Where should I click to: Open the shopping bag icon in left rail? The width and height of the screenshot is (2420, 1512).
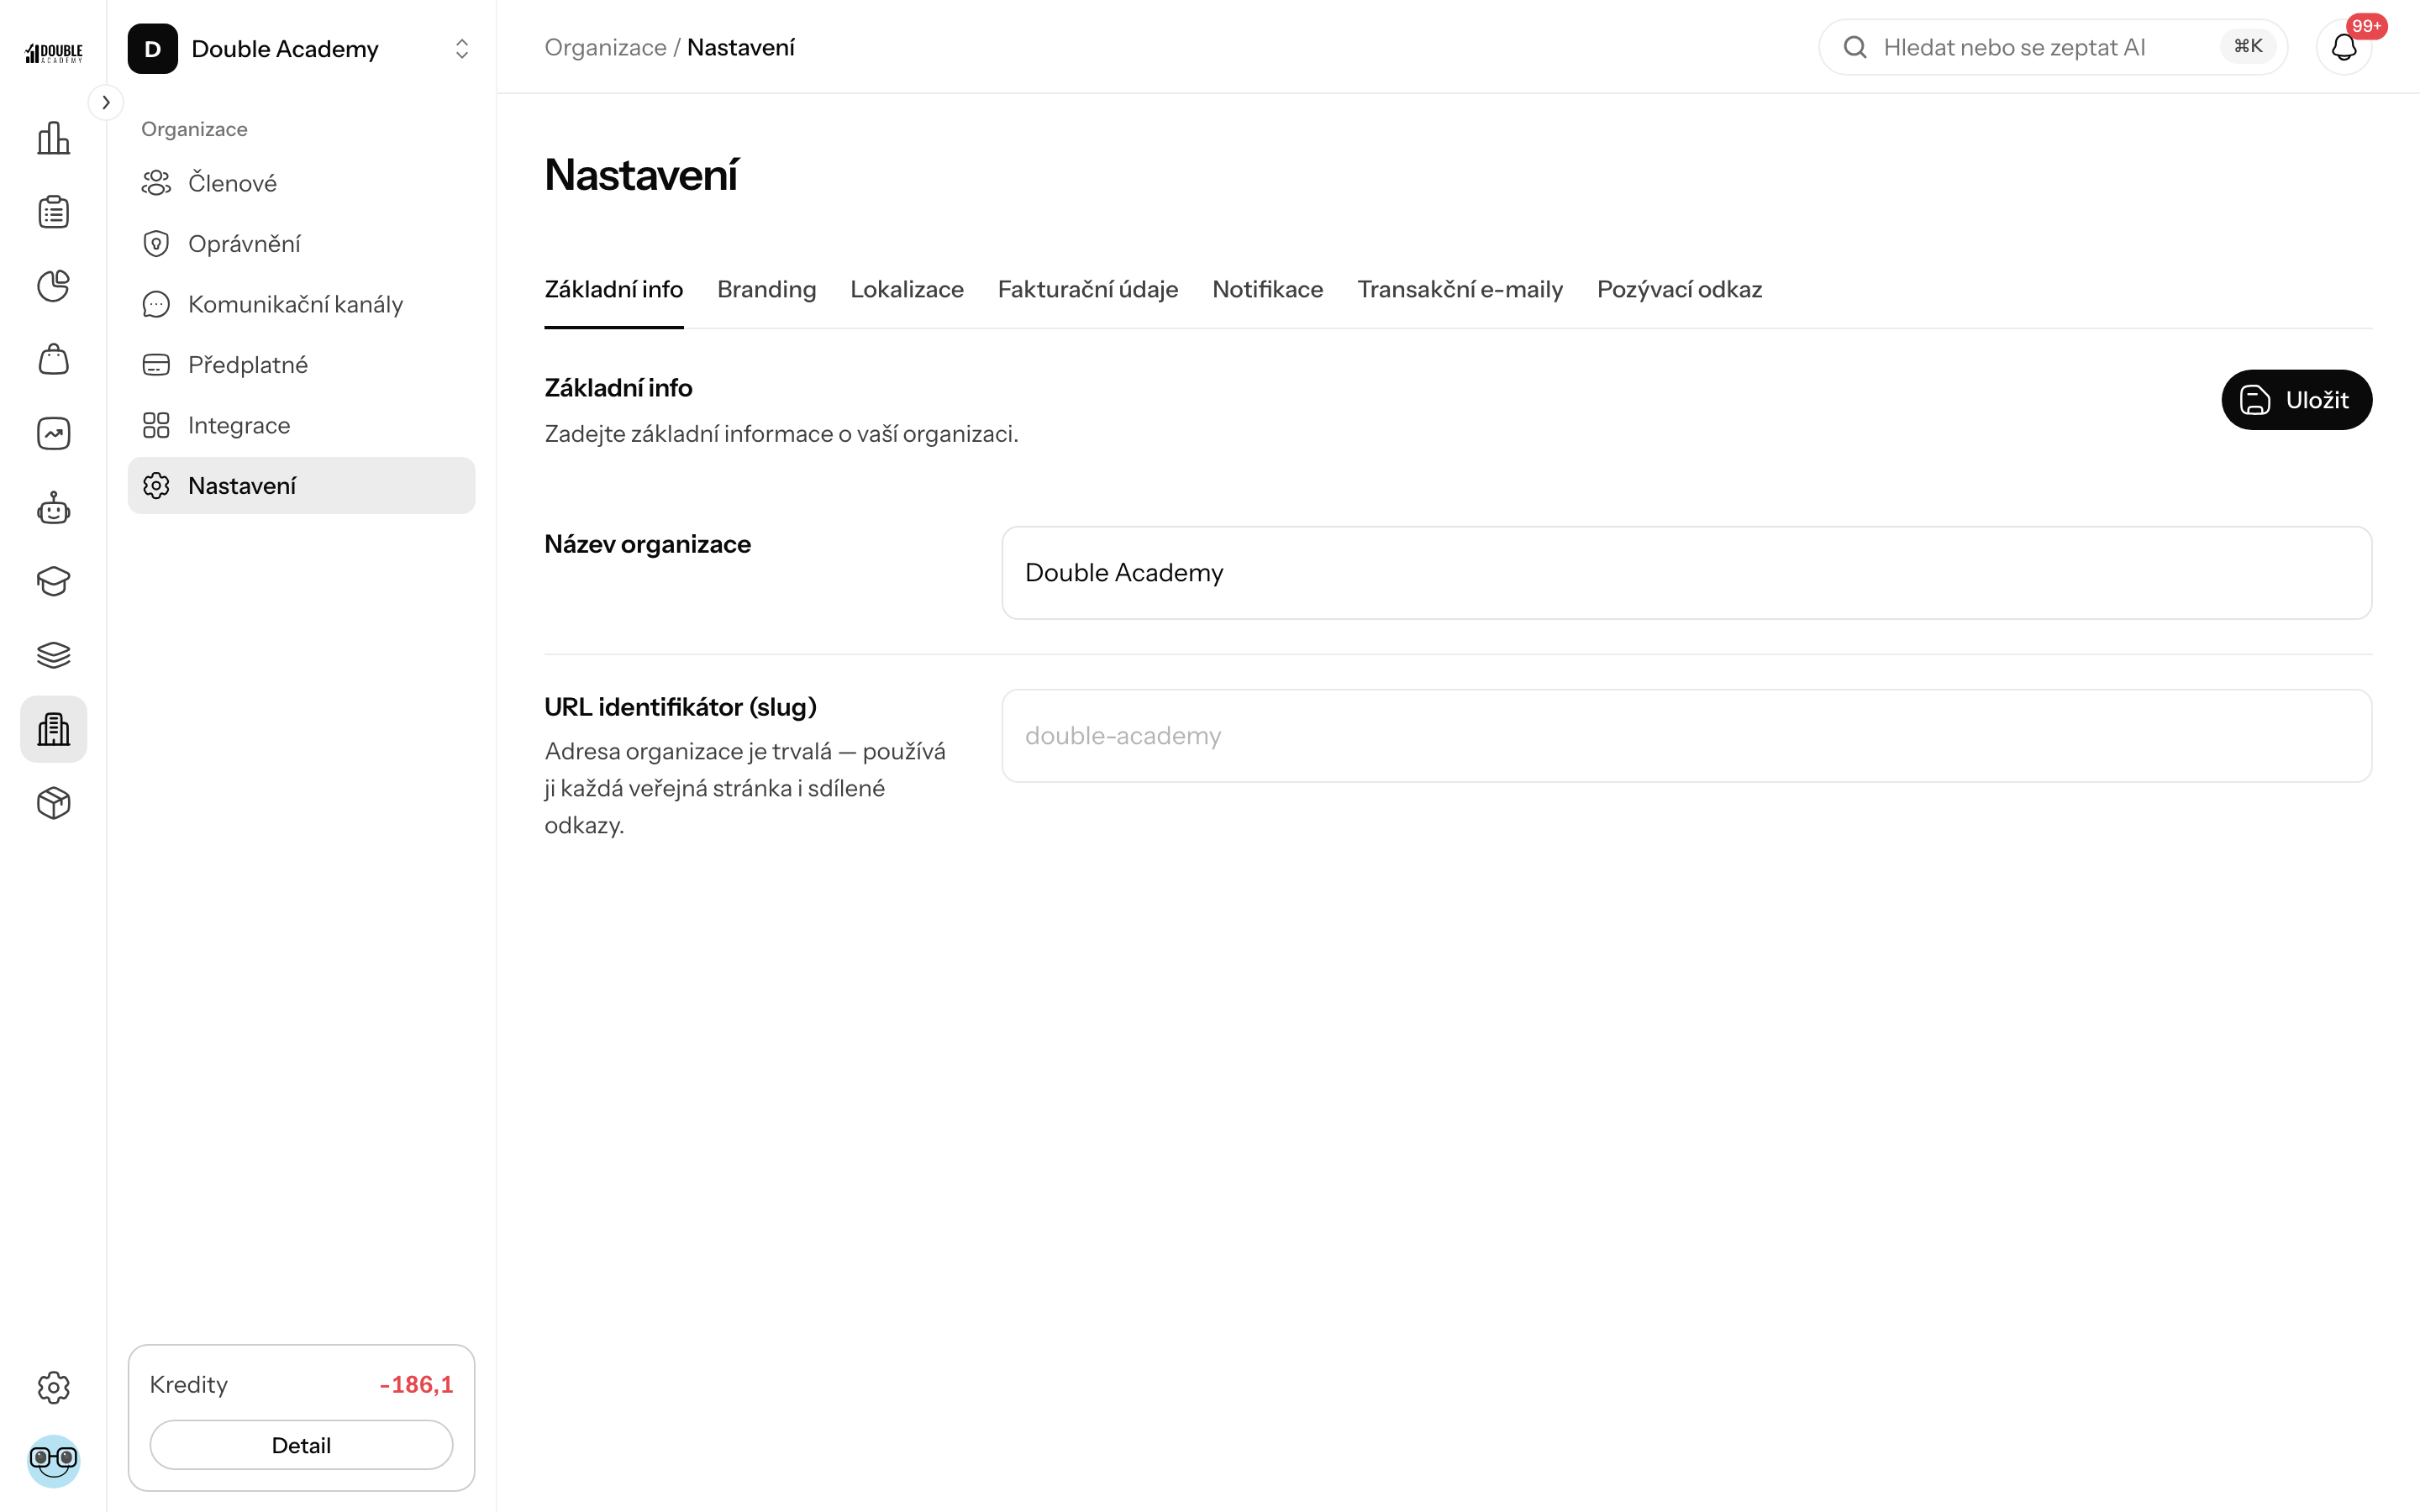(53, 360)
